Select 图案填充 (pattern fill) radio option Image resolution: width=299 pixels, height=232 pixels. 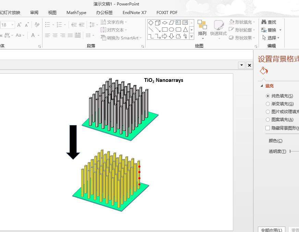(268, 120)
